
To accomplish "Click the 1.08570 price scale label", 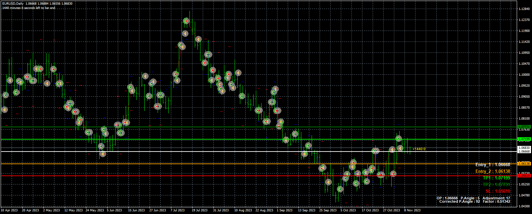I will click(x=524, y=108).
